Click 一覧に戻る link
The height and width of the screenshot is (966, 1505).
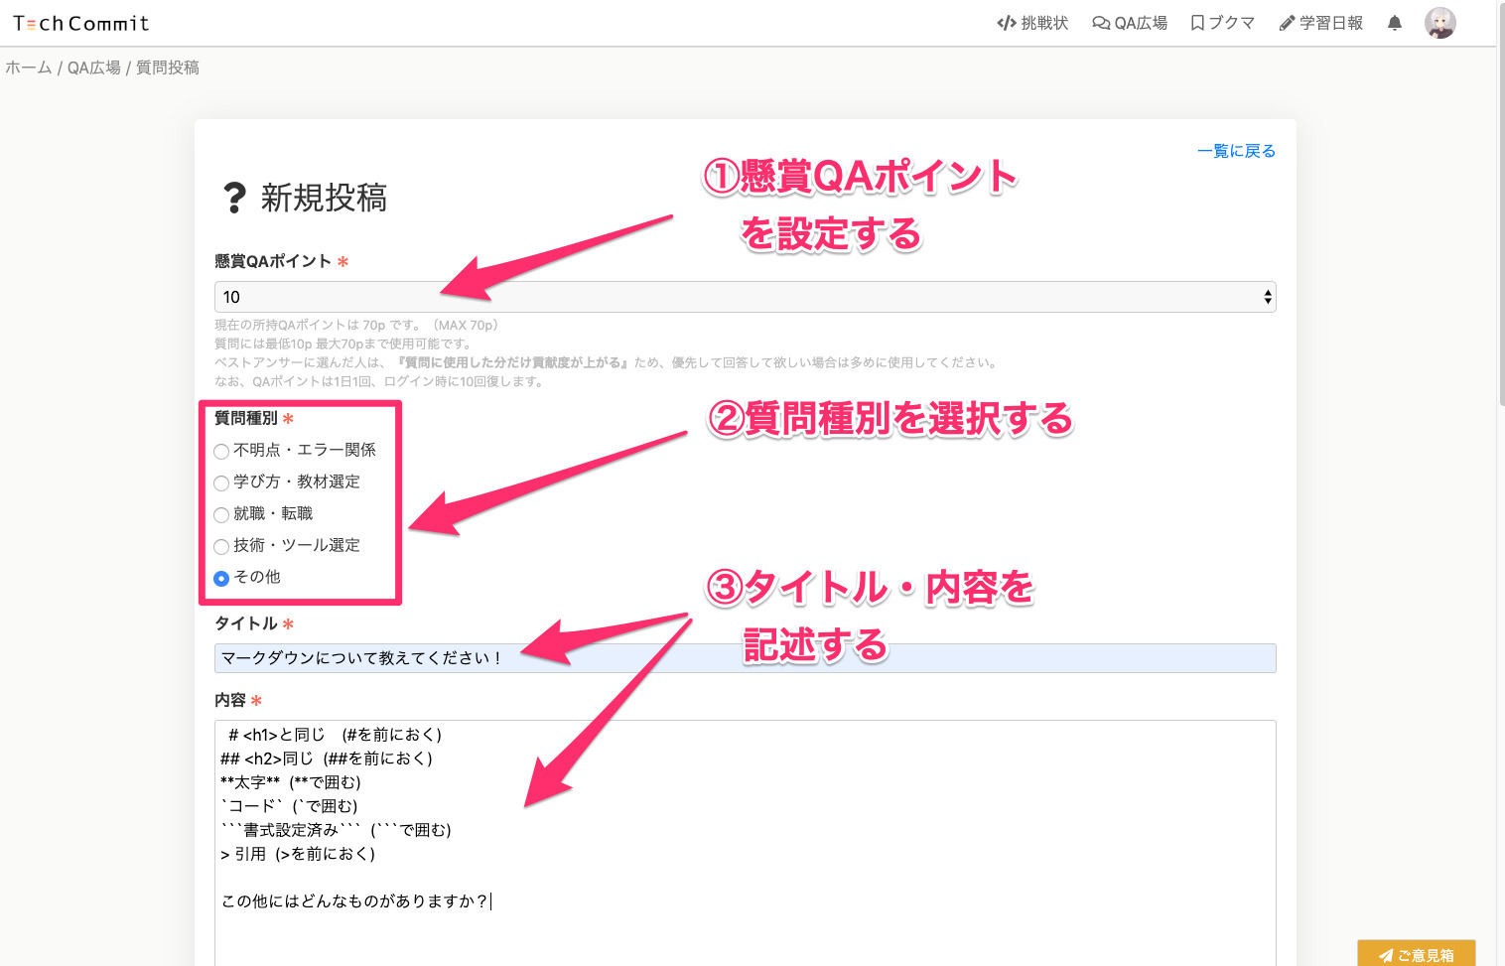pos(1236,151)
